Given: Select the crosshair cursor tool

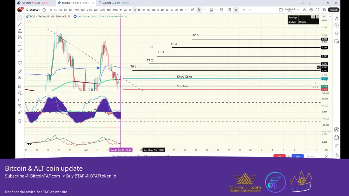Looking at the screenshot, I should [20, 18].
